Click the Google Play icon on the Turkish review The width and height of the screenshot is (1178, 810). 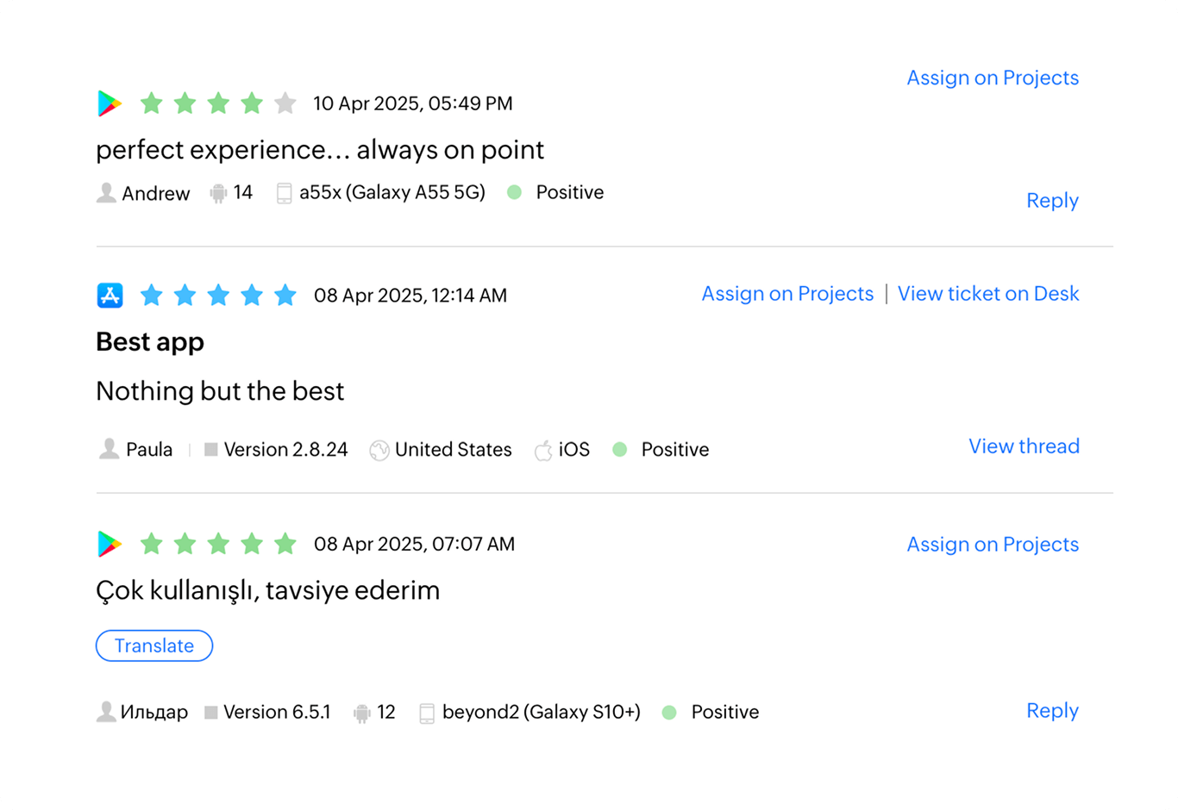click(x=108, y=544)
